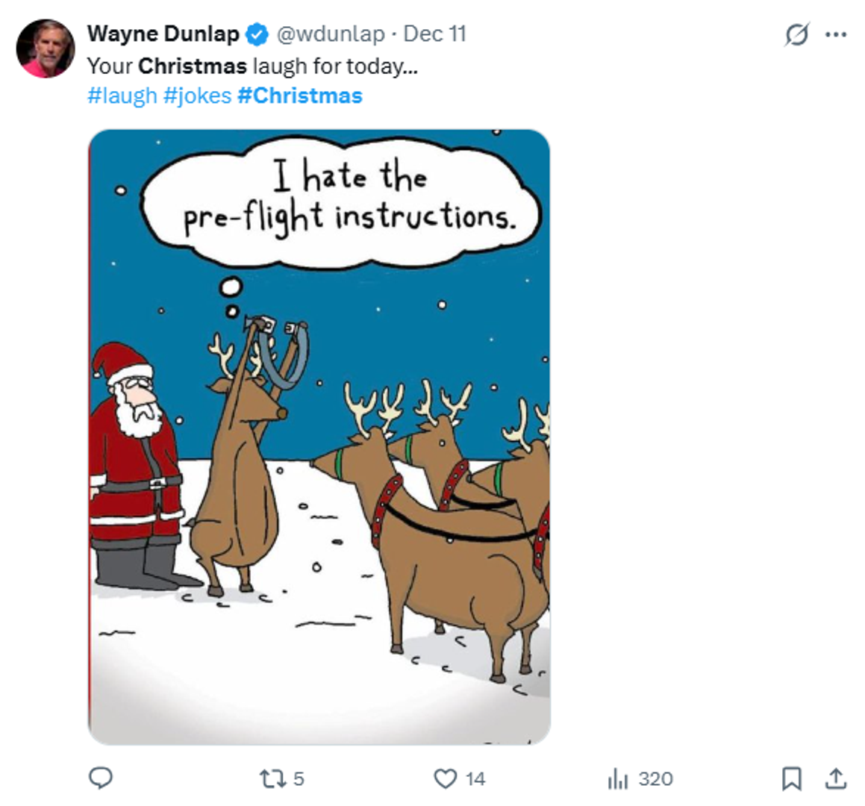Screen dimensions: 865x806
Task: Click the blue verified badge
Action: 257,34
